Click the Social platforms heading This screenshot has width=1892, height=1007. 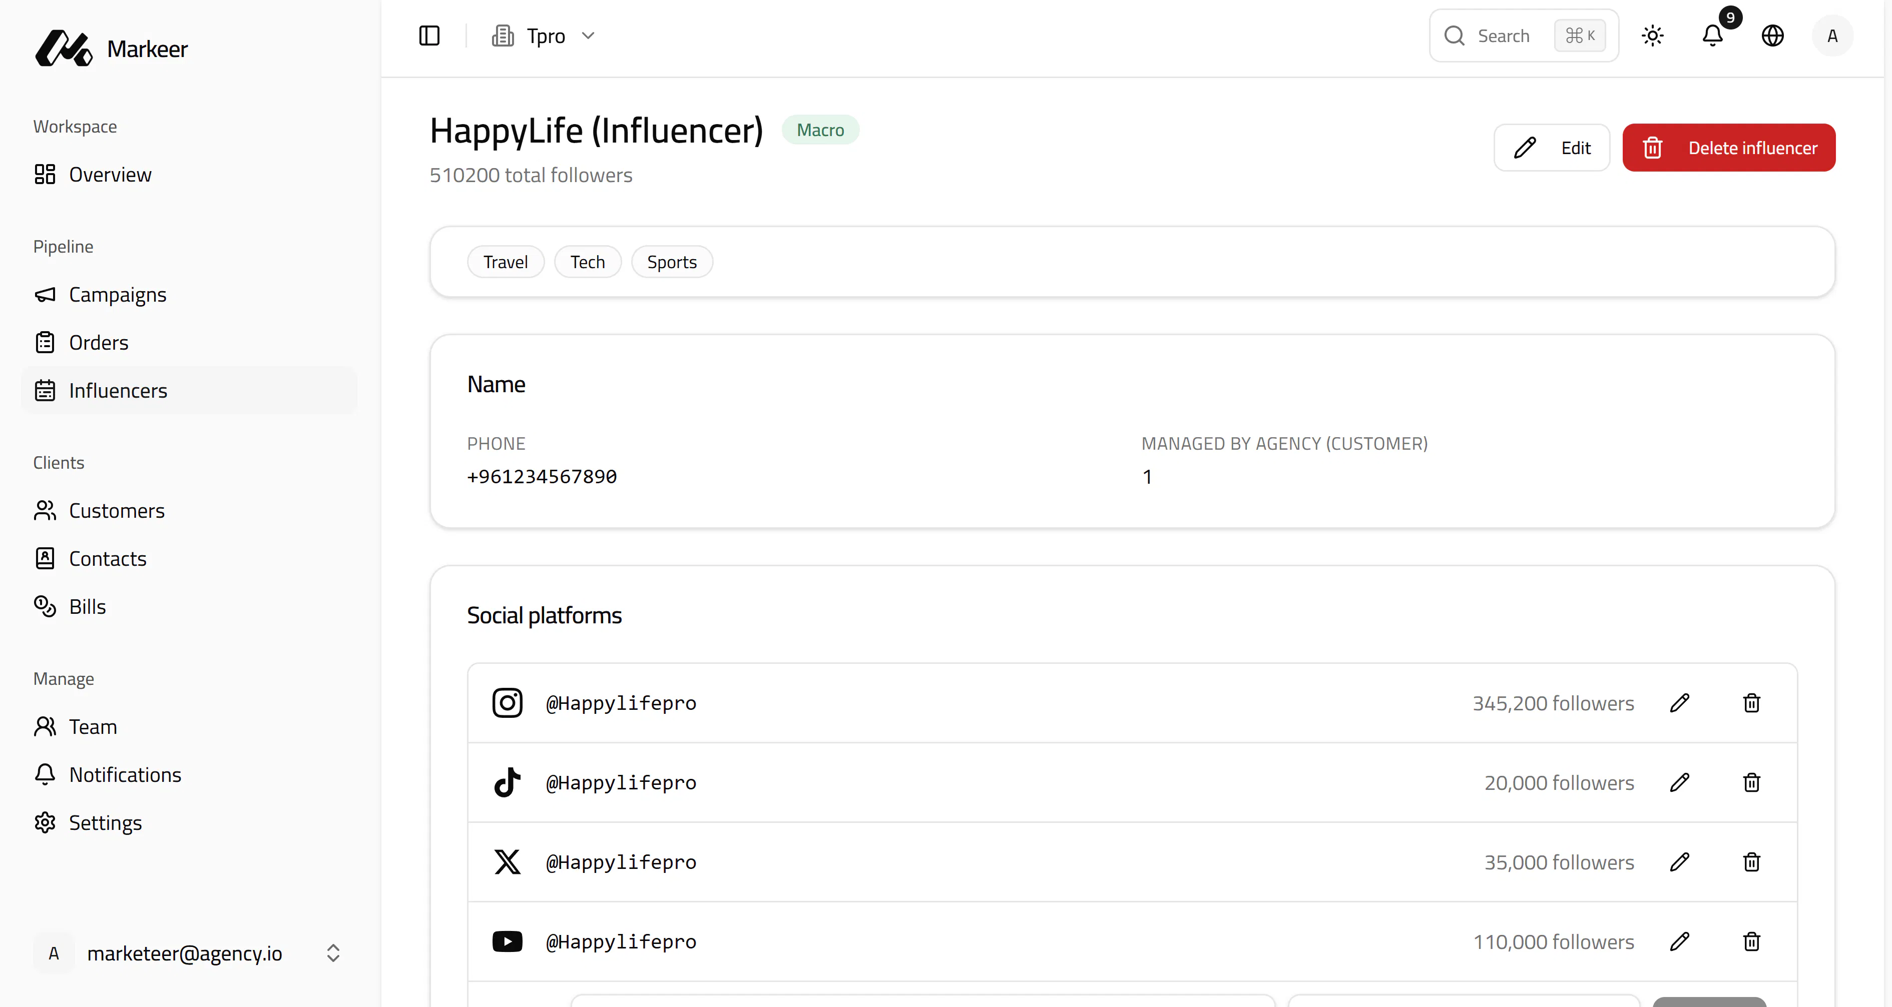[x=544, y=615]
